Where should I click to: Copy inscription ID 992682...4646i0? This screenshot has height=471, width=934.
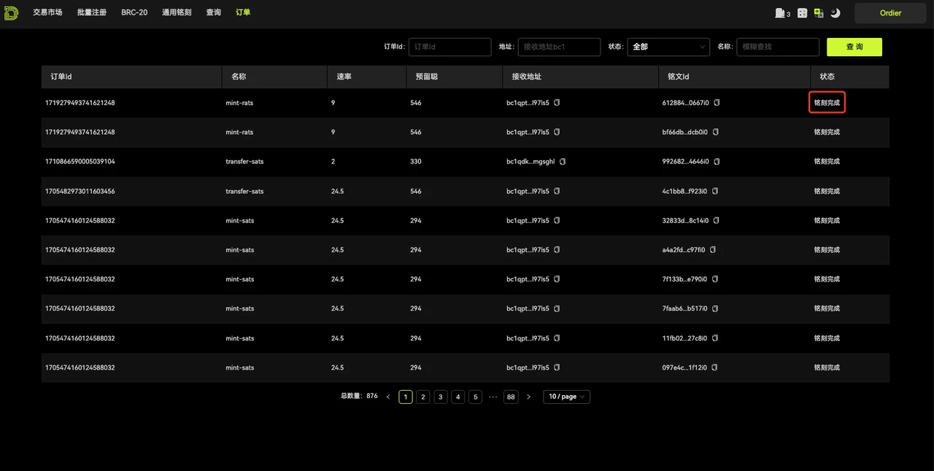pyautogui.click(x=717, y=161)
